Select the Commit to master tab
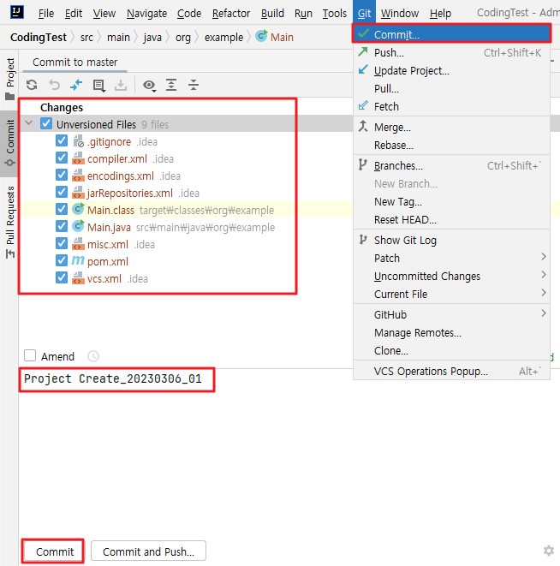The image size is (560, 566). coord(74,63)
